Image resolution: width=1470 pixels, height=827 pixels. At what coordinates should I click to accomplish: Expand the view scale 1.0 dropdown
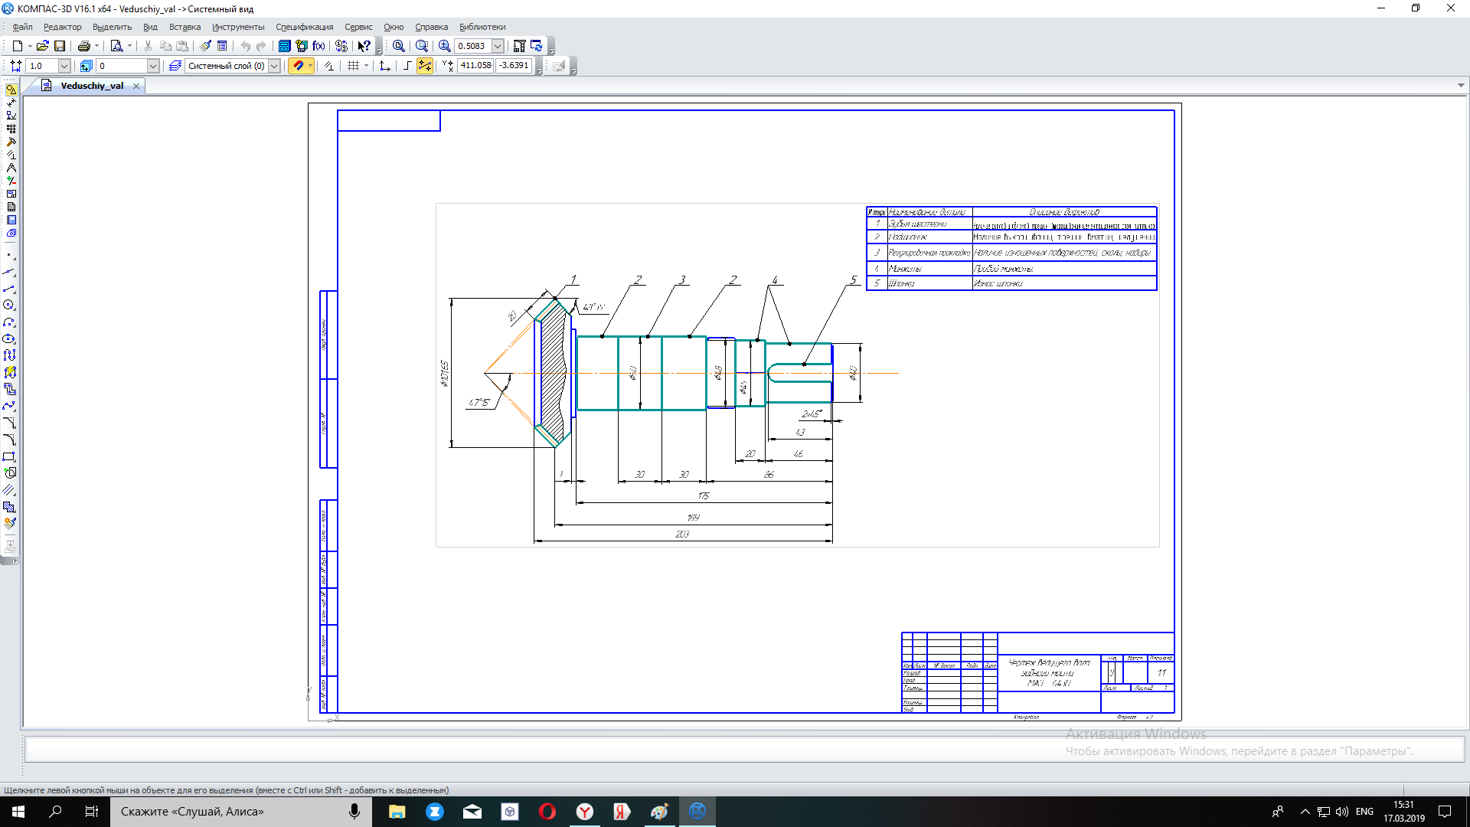pyautogui.click(x=64, y=66)
